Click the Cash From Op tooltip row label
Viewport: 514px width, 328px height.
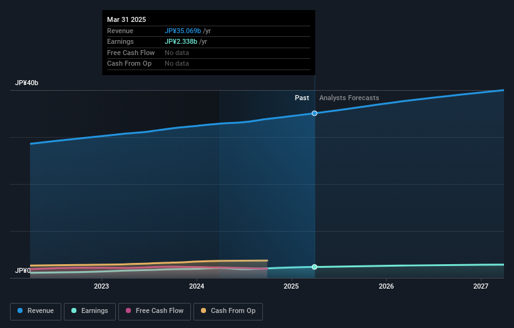coord(129,64)
